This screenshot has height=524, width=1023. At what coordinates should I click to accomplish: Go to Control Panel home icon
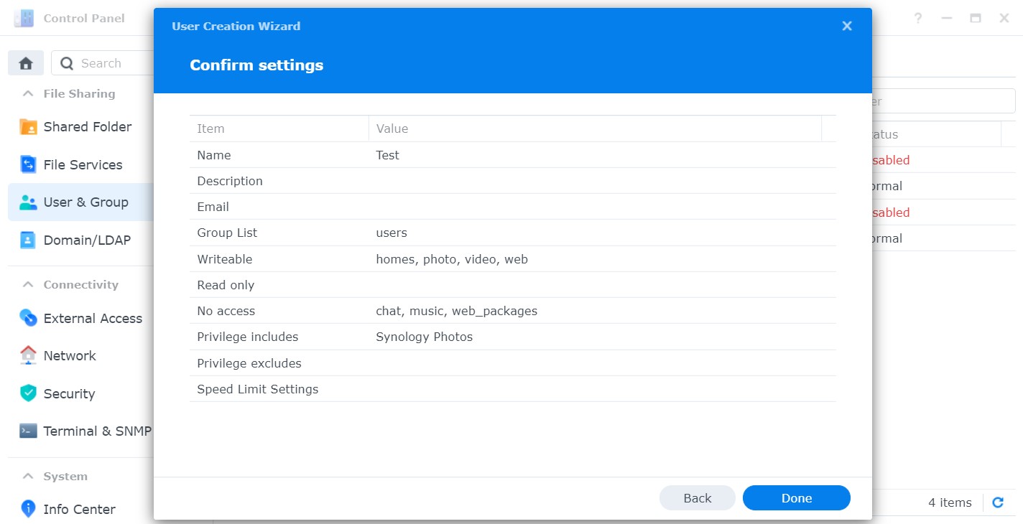[x=26, y=63]
